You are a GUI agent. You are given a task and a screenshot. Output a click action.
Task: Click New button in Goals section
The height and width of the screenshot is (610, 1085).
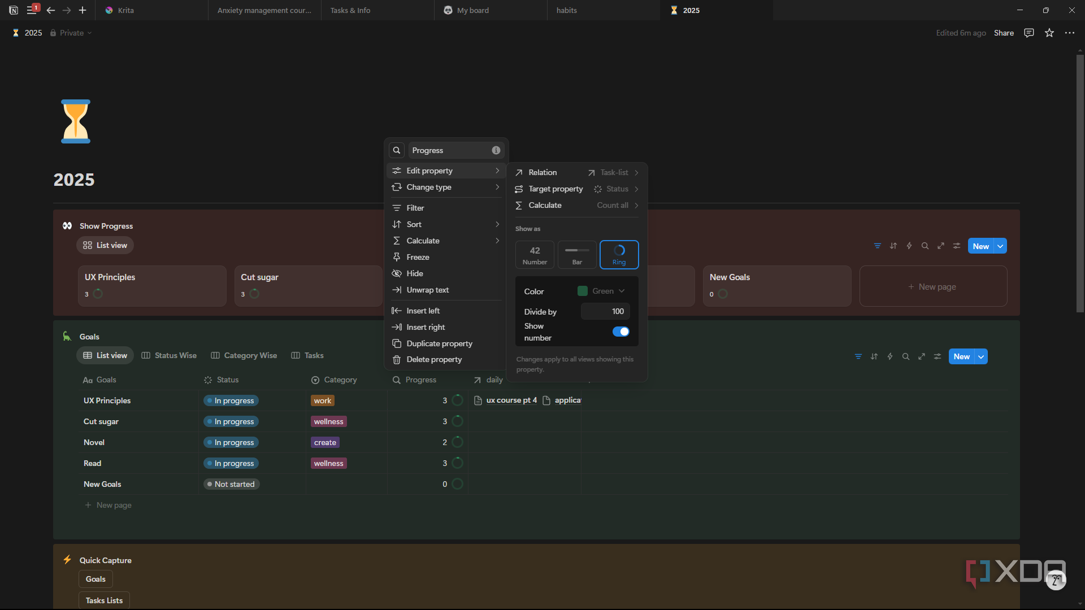962,356
